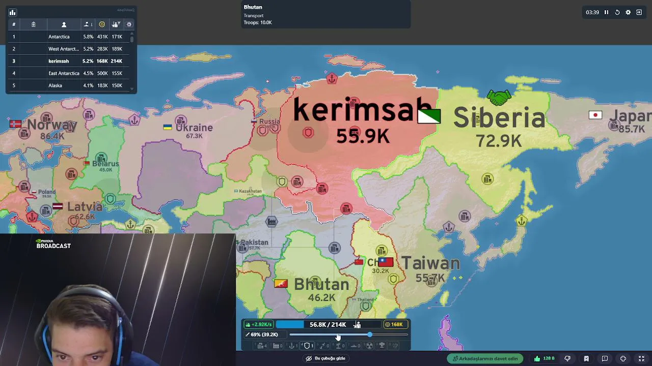Like the video (128 B thumbs up)

545,358
